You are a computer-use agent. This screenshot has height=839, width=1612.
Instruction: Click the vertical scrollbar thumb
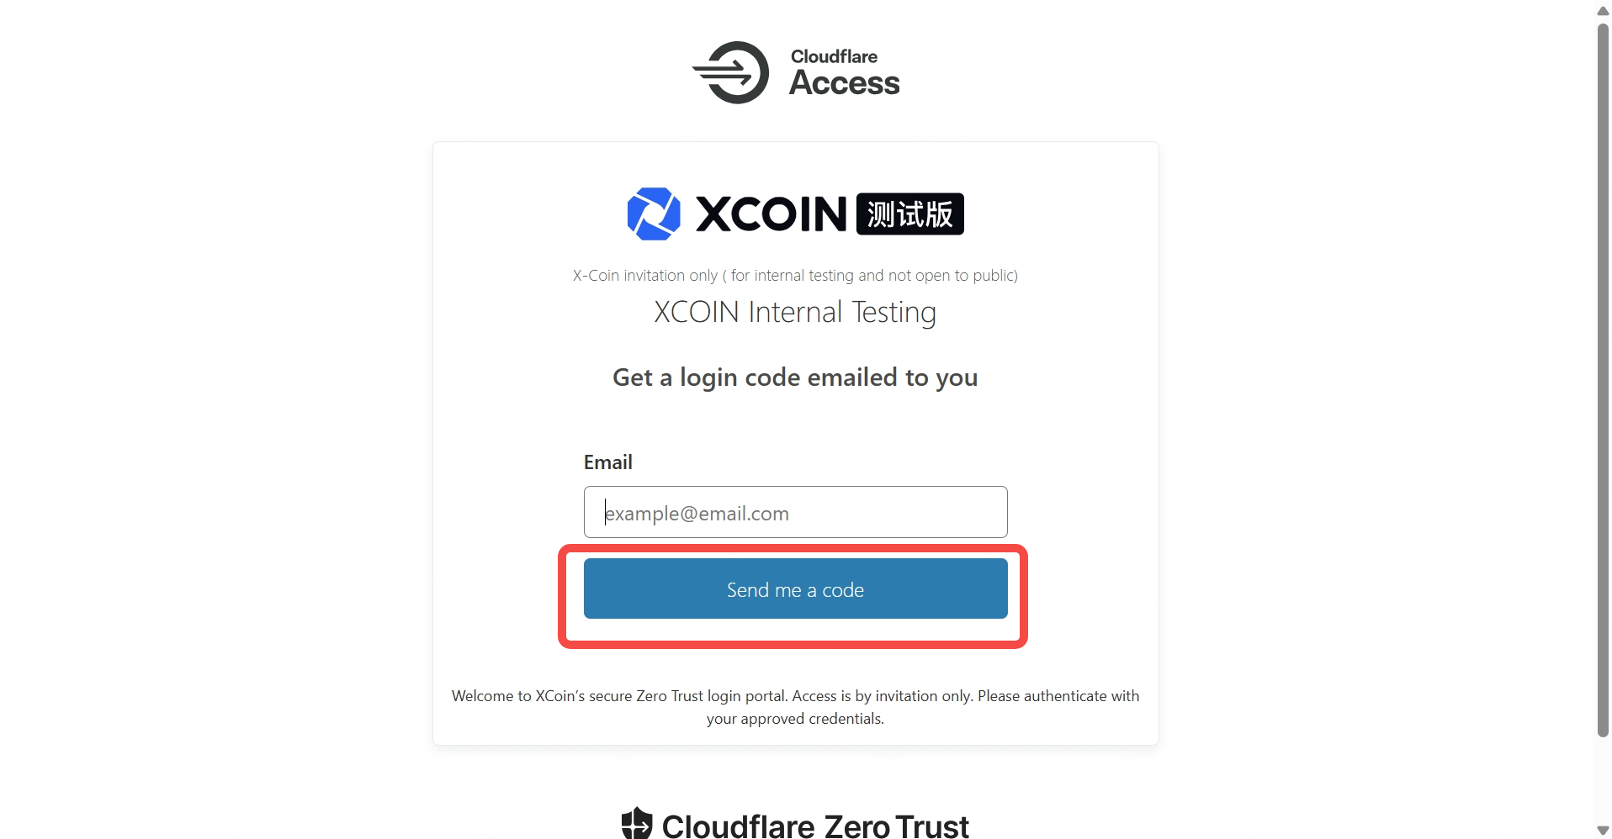pos(1603,380)
